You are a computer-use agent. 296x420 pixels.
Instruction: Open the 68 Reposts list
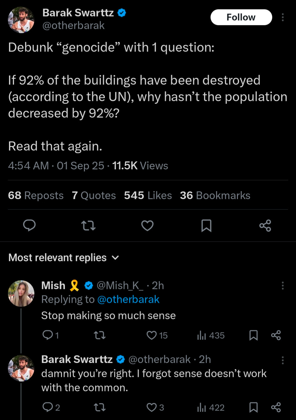(36, 196)
